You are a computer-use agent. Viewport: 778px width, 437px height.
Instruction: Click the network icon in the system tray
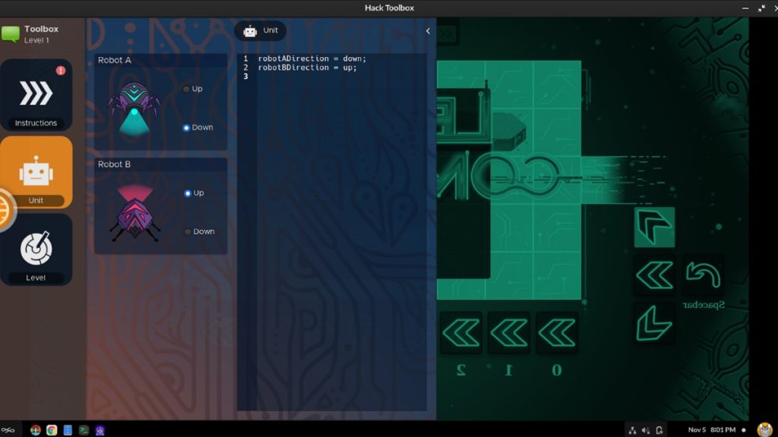[x=632, y=430]
